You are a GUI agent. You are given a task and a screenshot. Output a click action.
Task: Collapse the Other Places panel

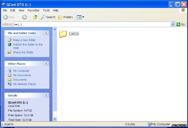click(46, 63)
